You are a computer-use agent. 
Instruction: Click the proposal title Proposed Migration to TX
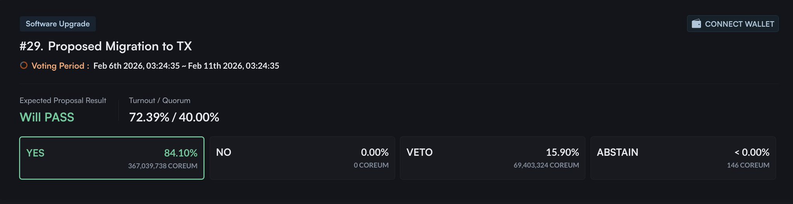(120, 46)
